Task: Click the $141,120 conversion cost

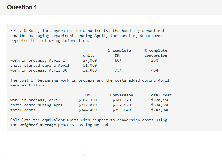Action: click(122, 100)
